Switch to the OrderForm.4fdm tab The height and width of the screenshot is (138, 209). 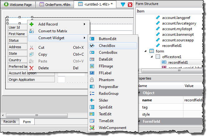tap(55, 5)
